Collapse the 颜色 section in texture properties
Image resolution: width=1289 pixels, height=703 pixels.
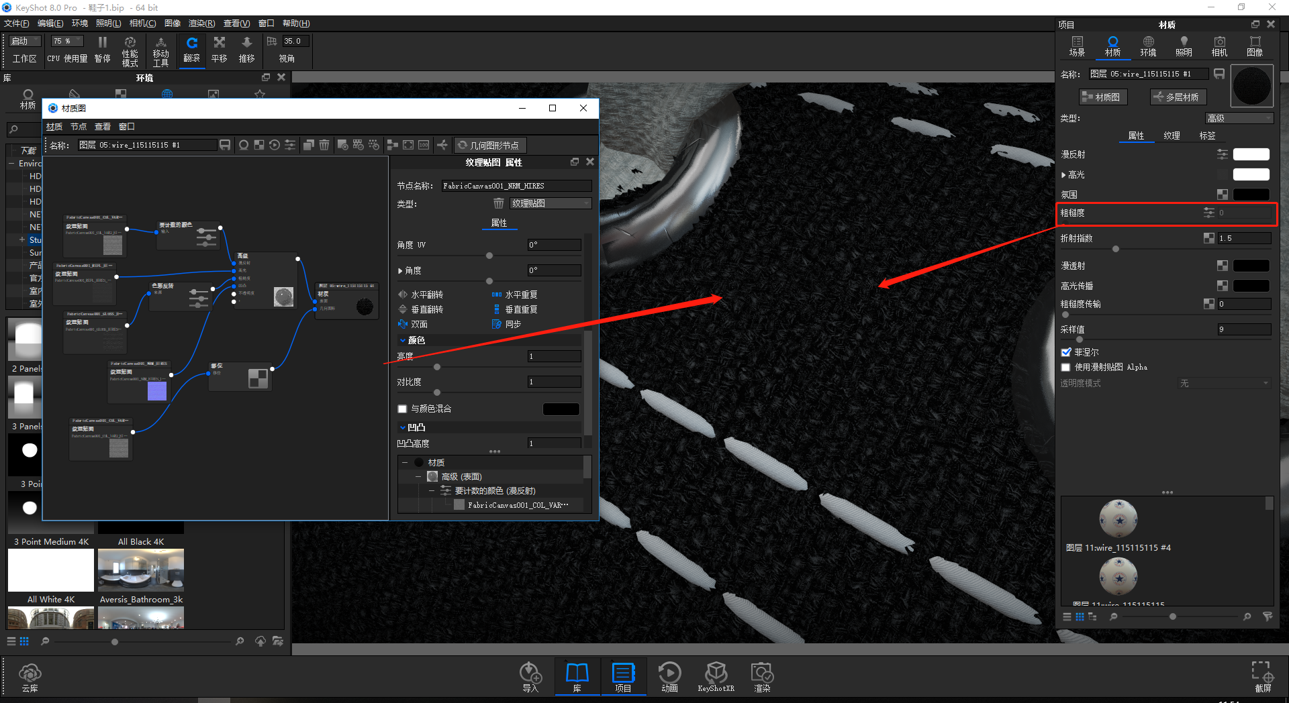(x=403, y=340)
